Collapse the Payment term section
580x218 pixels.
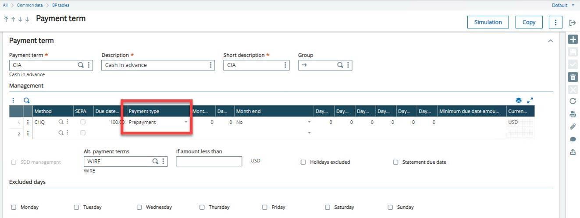click(550, 41)
